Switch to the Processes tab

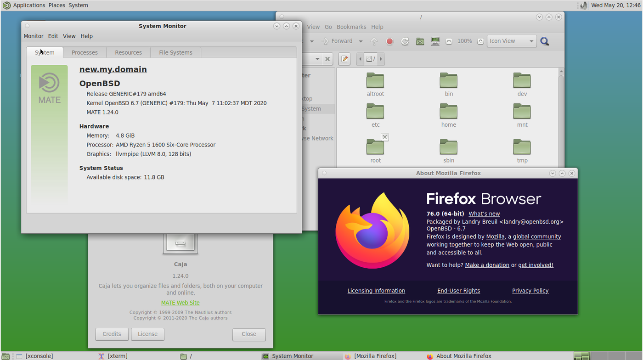pyautogui.click(x=85, y=52)
